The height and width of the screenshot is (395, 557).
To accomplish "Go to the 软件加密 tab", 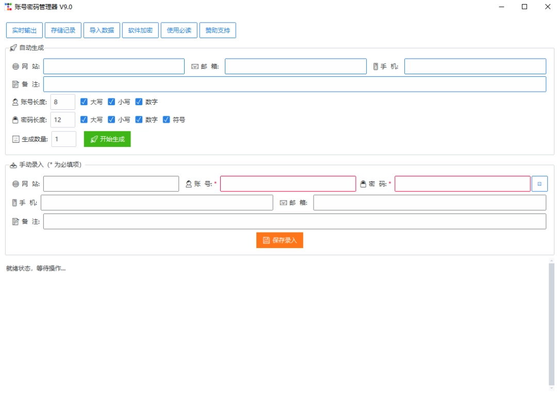I will (140, 30).
